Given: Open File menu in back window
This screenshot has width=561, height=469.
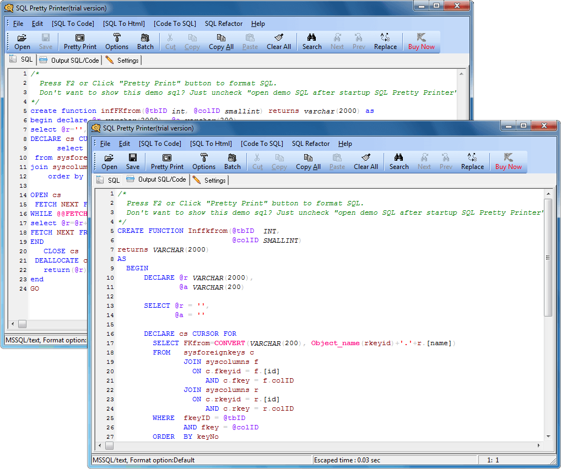Looking at the screenshot, I should click(x=18, y=24).
